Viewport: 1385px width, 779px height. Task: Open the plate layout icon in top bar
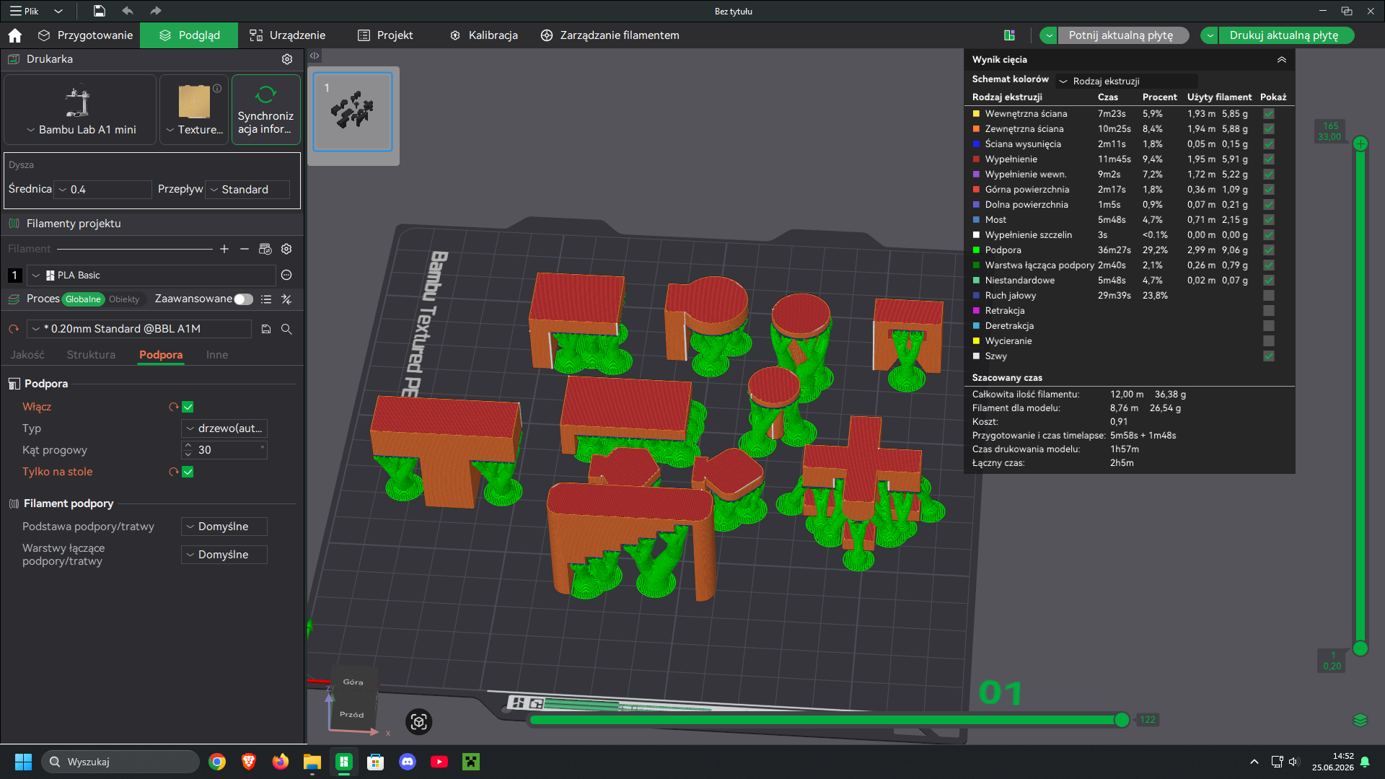1009,35
